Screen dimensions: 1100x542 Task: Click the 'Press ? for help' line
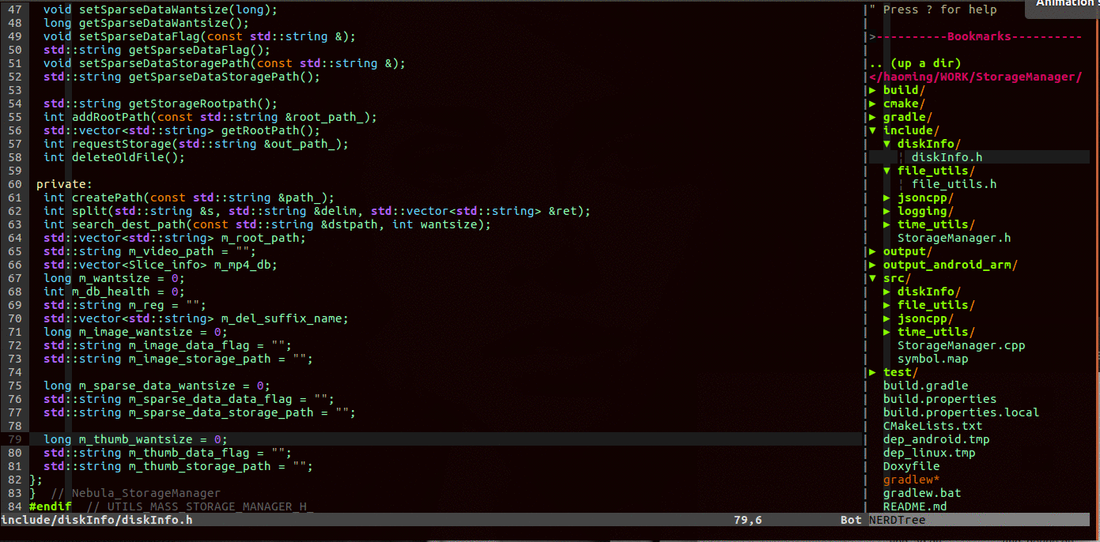coord(933,9)
